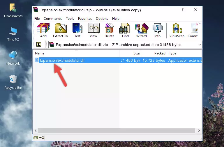Screen dimensions: 224x147
Task: Sort files by Size column
Action: point(130,53)
